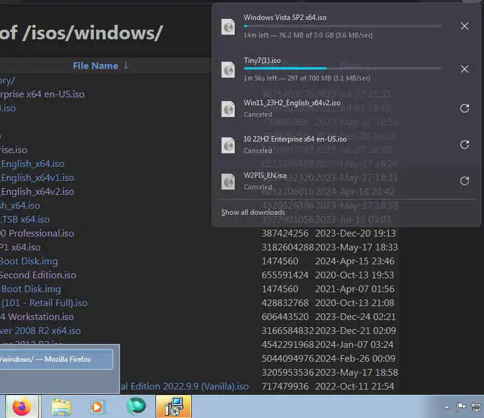Viewport: 484px width, 418px height.
Task: Open the 4 Workstation.iso file link
Action: click(x=37, y=316)
